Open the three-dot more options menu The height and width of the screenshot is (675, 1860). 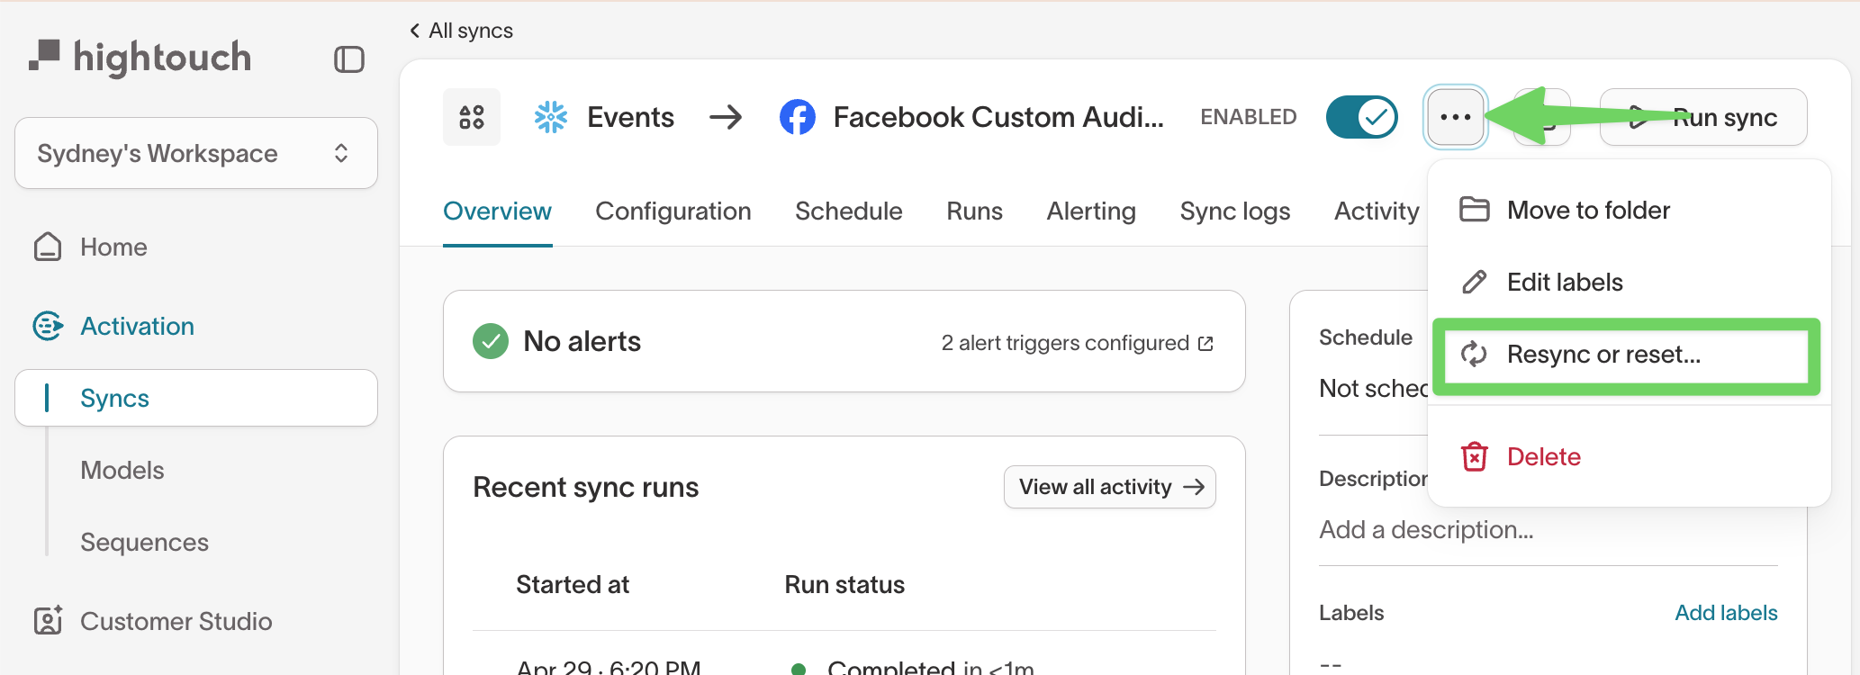pyautogui.click(x=1455, y=117)
